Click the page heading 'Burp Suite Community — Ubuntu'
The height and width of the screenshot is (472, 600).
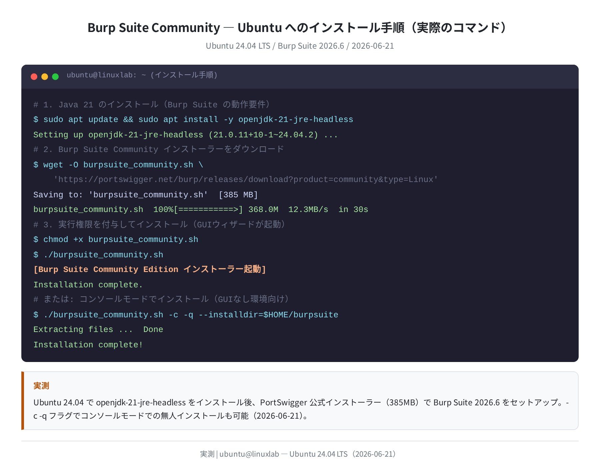pos(185,28)
